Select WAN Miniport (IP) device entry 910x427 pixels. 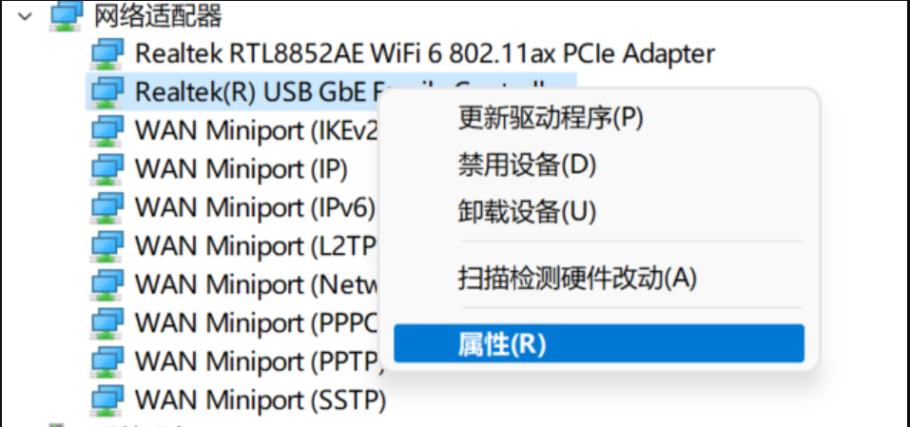pos(242,168)
